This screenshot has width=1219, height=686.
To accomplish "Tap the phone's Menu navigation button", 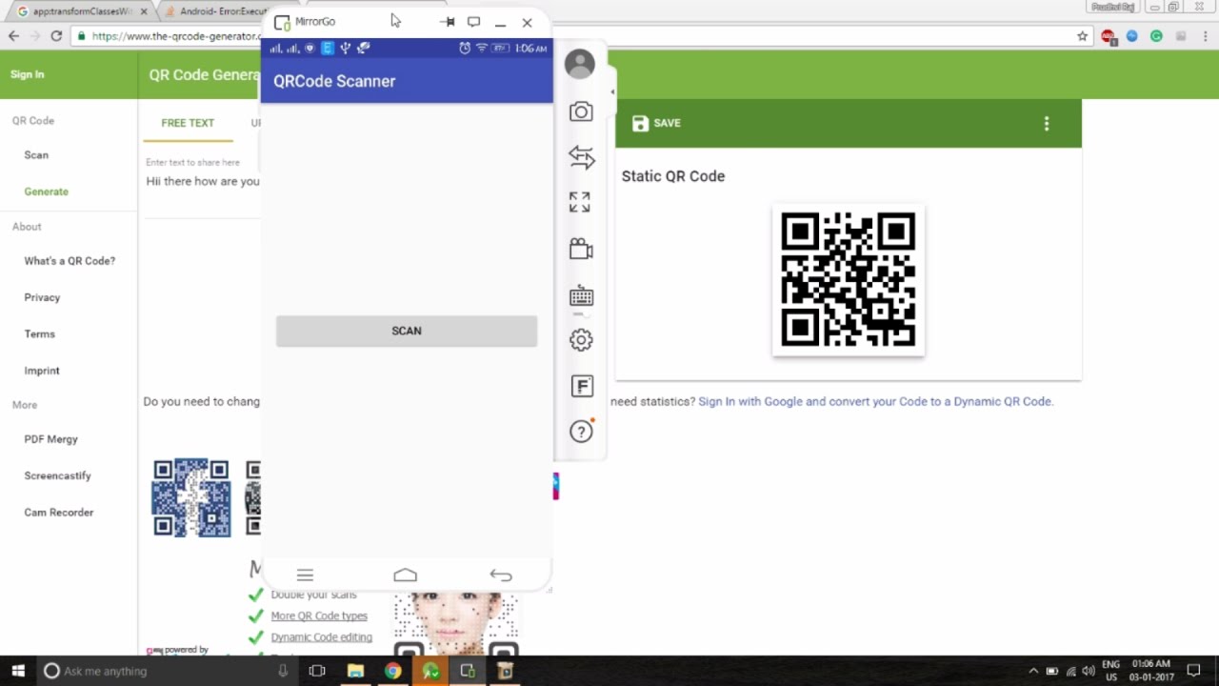I will click(x=305, y=575).
